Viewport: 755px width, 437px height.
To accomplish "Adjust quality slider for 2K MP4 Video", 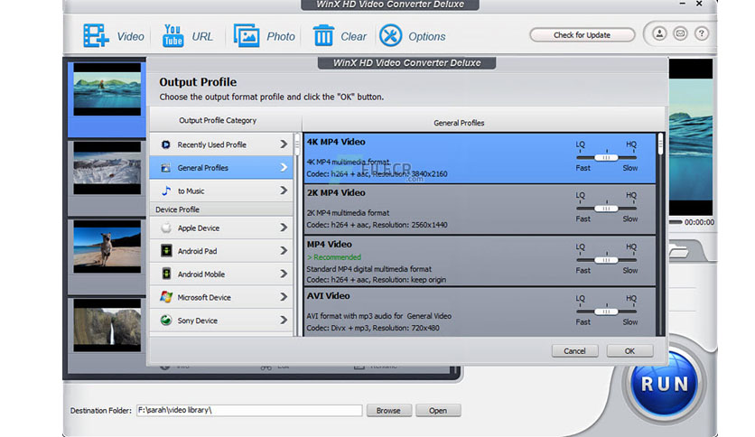I will pos(606,209).
